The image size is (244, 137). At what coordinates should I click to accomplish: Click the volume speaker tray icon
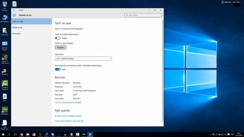coord(225,134)
